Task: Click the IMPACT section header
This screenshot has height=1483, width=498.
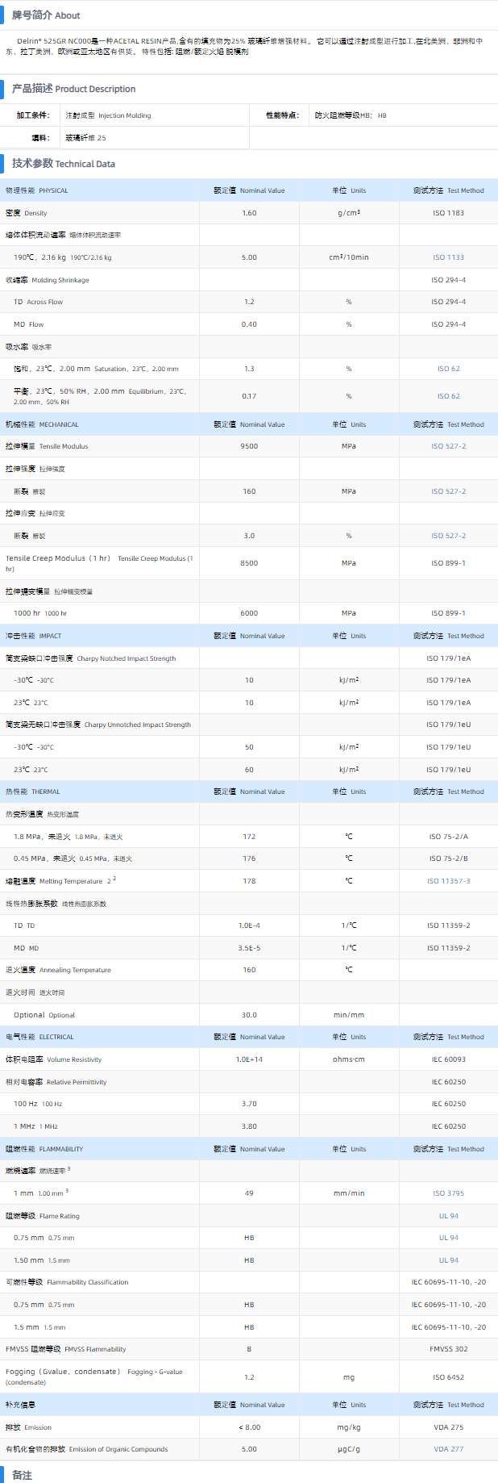Action: 34,636
